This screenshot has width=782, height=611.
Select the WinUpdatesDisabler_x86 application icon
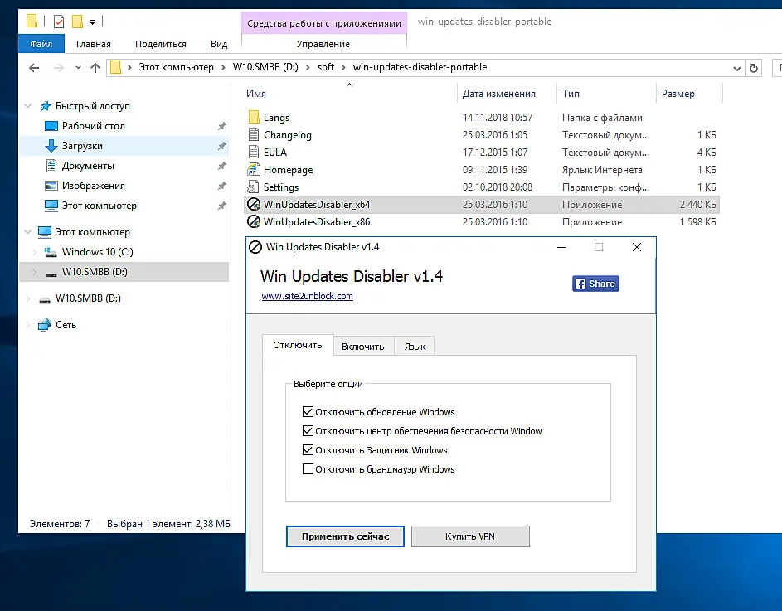(x=254, y=222)
